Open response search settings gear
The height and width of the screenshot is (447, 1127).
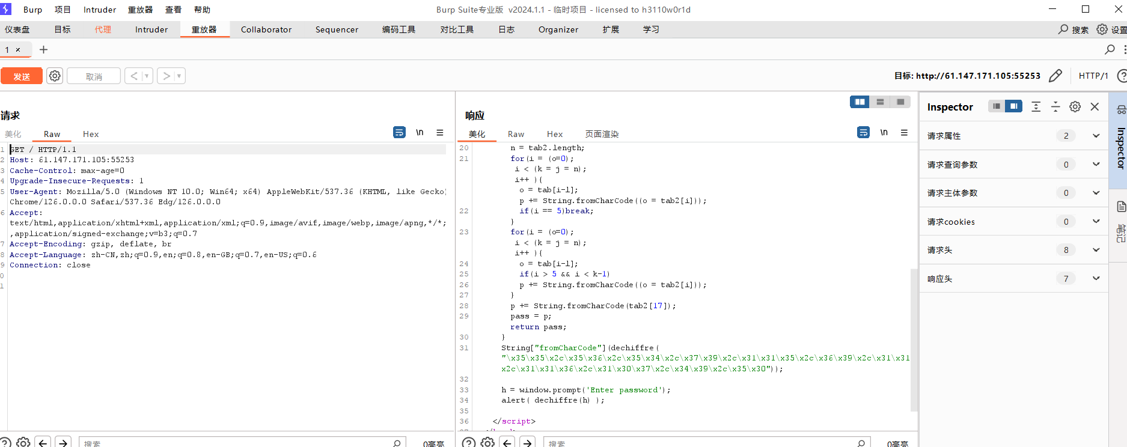point(487,443)
